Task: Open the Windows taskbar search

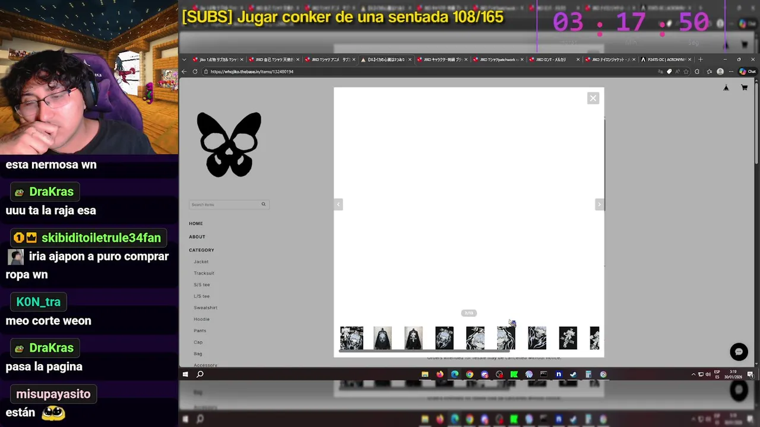Action: pyautogui.click(x=200, y=374)
